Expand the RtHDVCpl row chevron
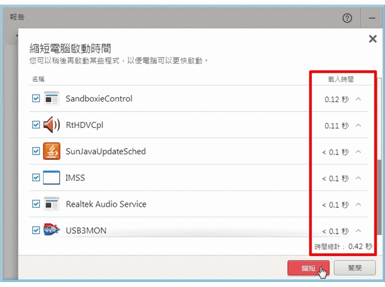 [359, 125]
